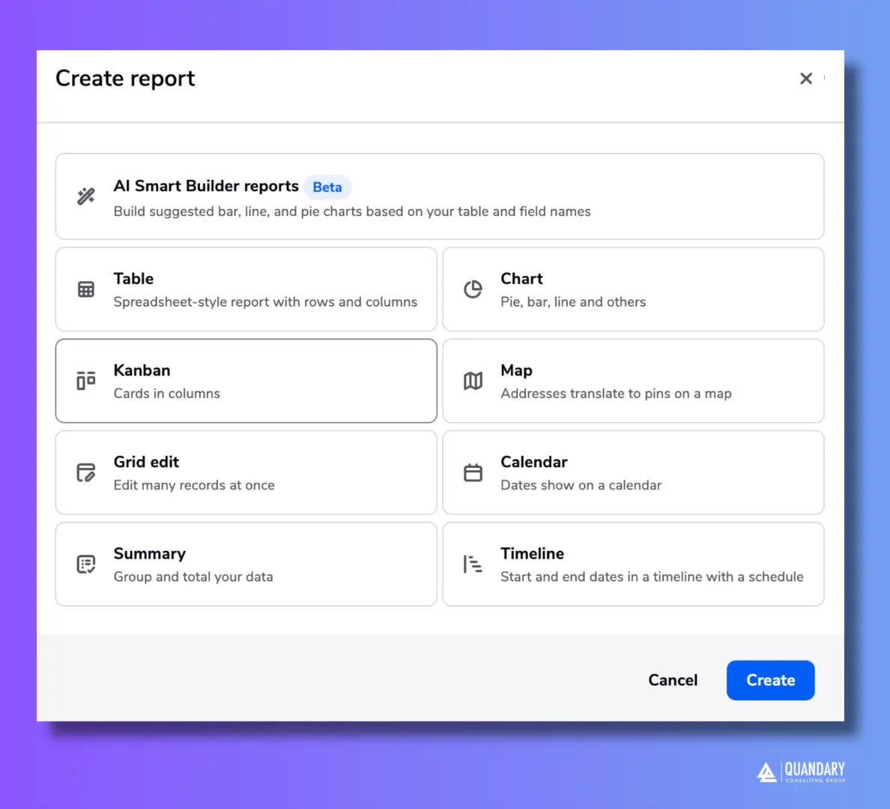The width and height of the screenshot is (890, 809).
Task: Click the Timeline bars icon
Action: pos(473,564)
